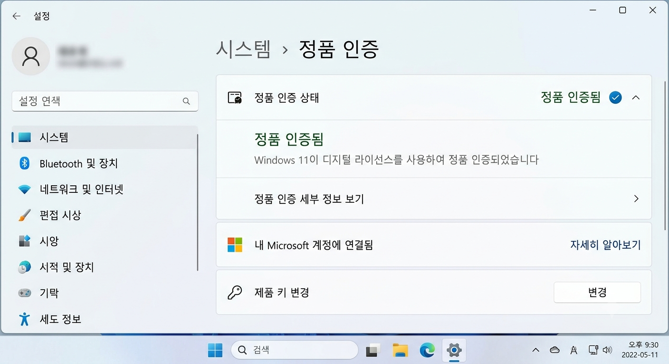Click the taskbar 검색 search box
This screenshot has width=669, height=364.
coord(295,350)
